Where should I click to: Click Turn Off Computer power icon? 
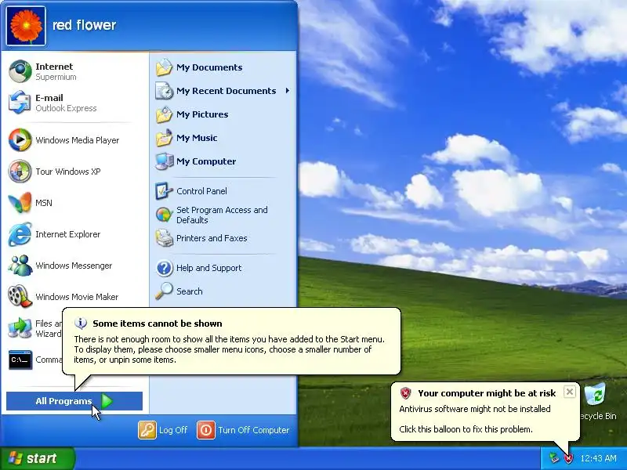pyautogui.click(x=206, y=430)
